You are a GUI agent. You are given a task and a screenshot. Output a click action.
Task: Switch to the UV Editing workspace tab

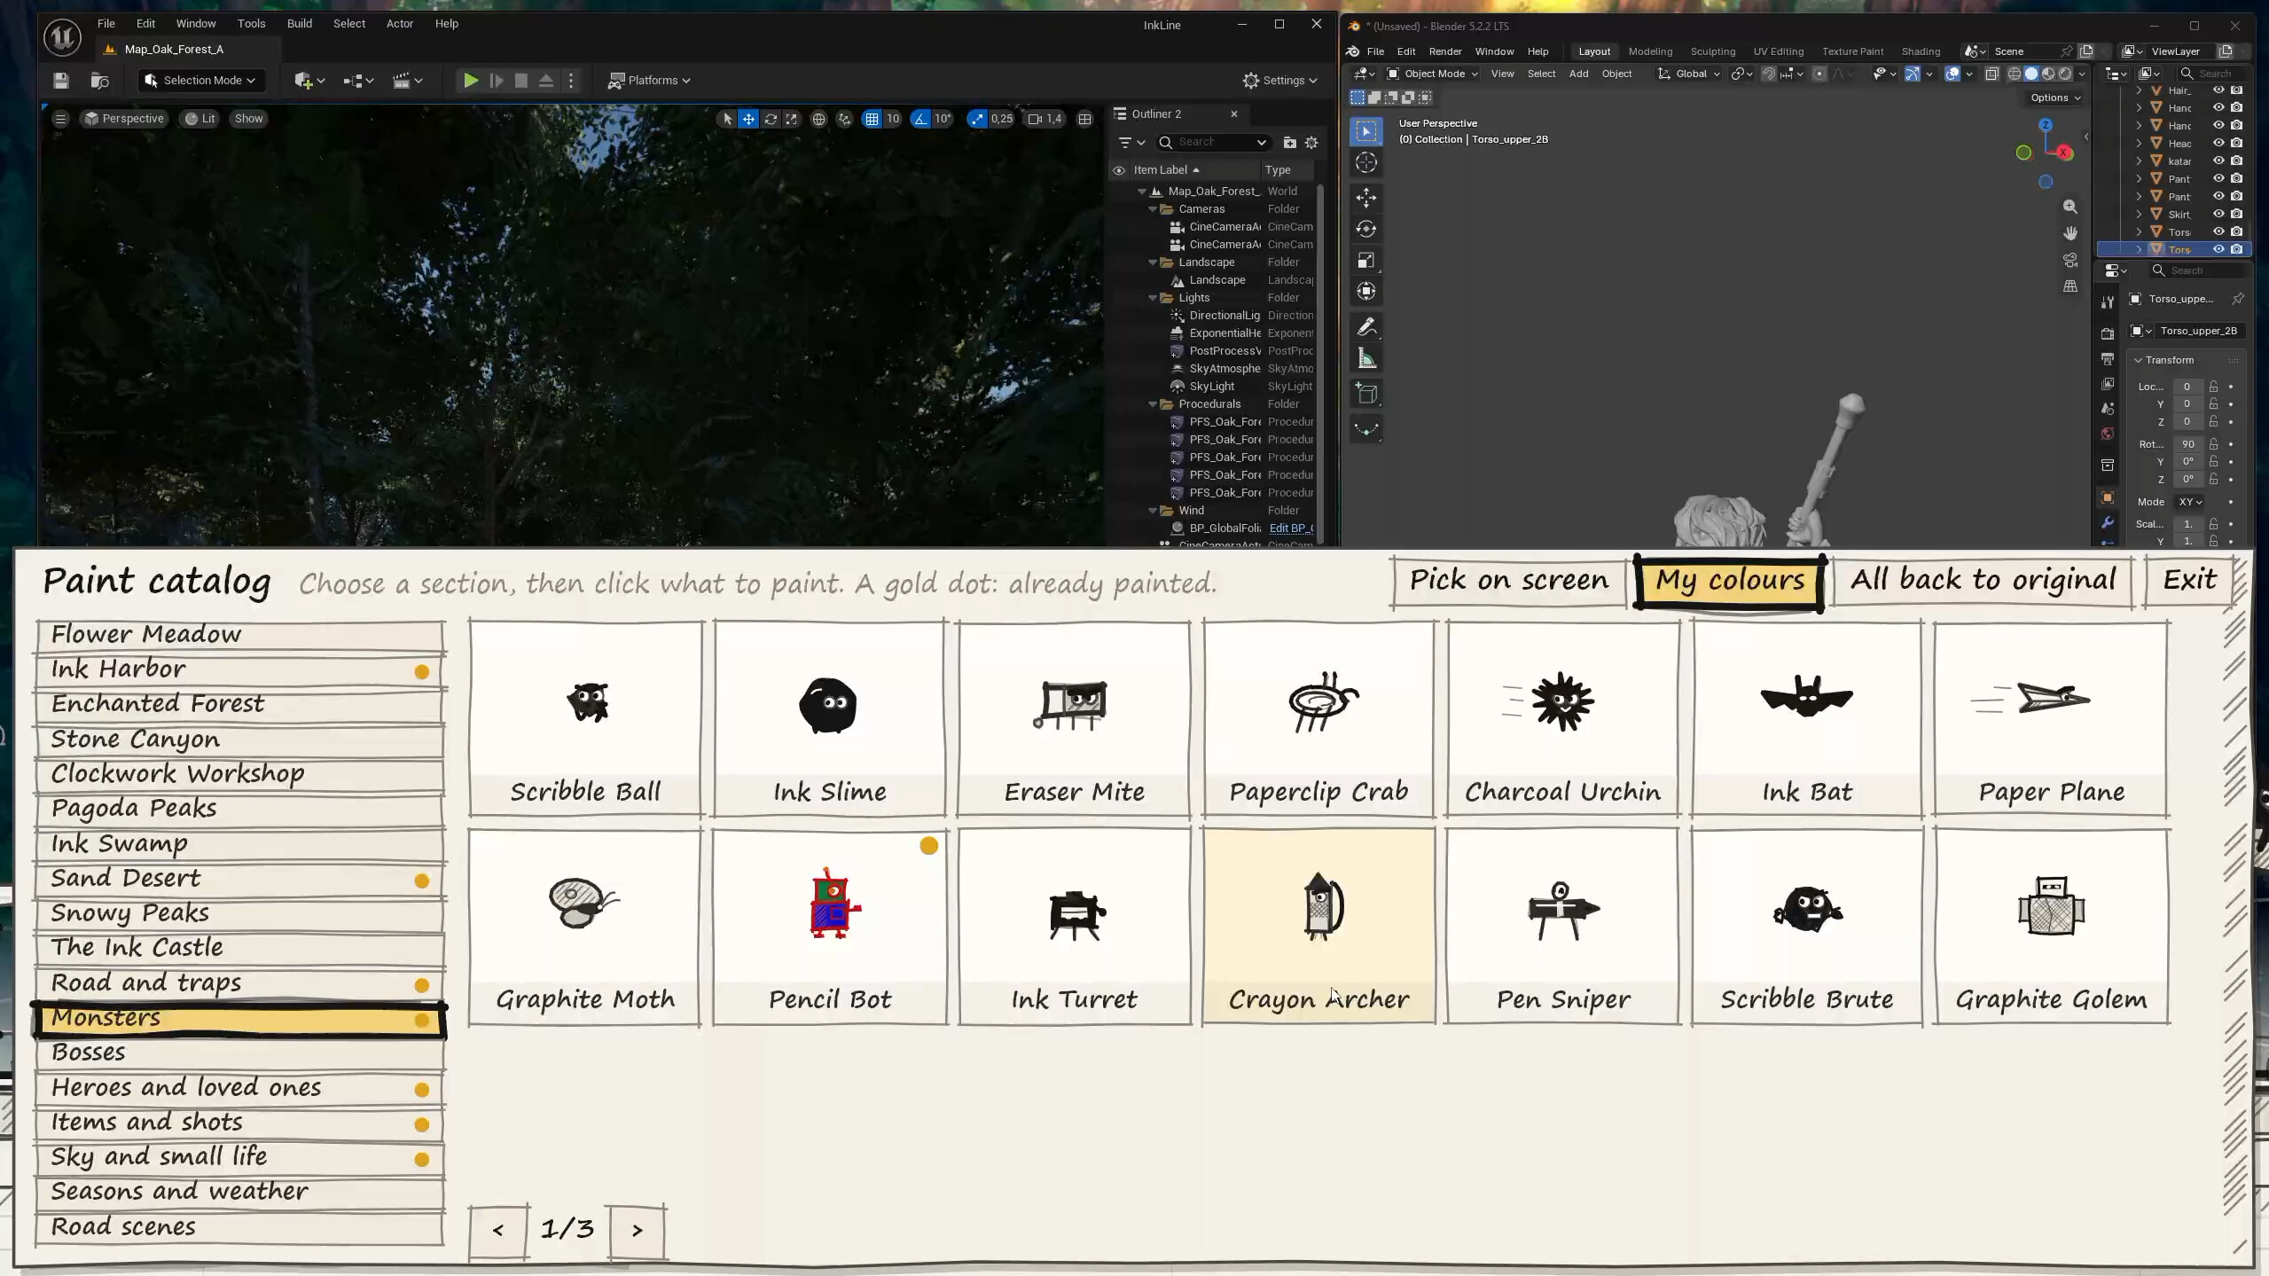[1778, 51]
